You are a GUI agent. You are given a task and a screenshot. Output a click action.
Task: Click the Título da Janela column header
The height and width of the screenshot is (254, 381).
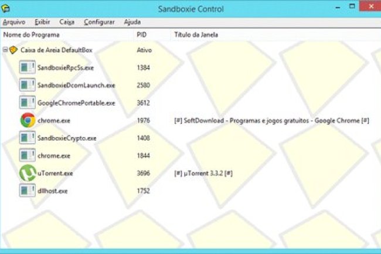(x=196, y=35)
